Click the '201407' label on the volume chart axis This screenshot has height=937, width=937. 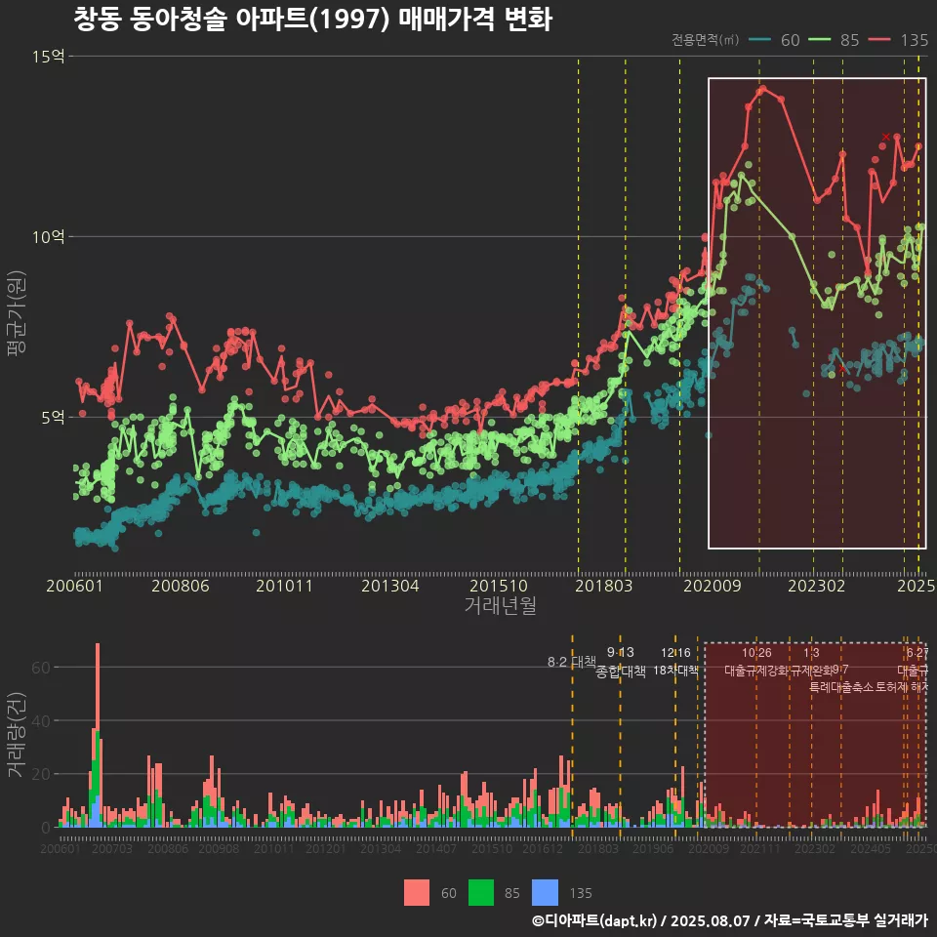[436, 848]
